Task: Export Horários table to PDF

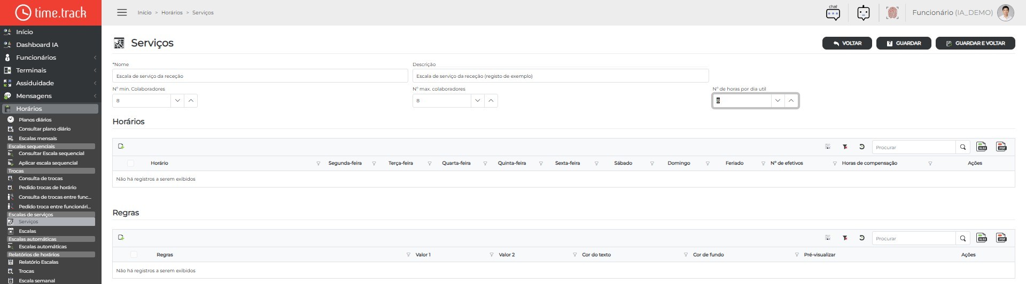Action: click(1001, 147)
